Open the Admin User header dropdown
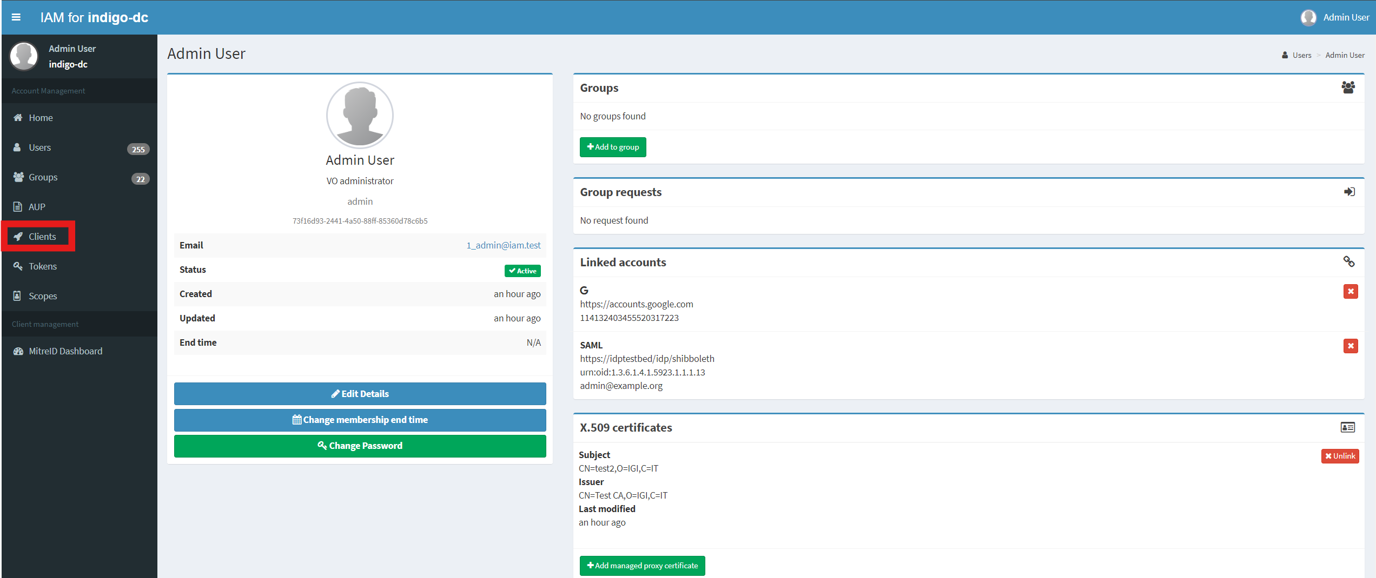This screenshot has height=578, width=1376. (x=1335, y=17)
